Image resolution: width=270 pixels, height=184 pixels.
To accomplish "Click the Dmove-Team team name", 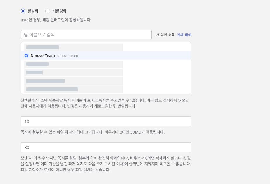I will coord(43,56).
